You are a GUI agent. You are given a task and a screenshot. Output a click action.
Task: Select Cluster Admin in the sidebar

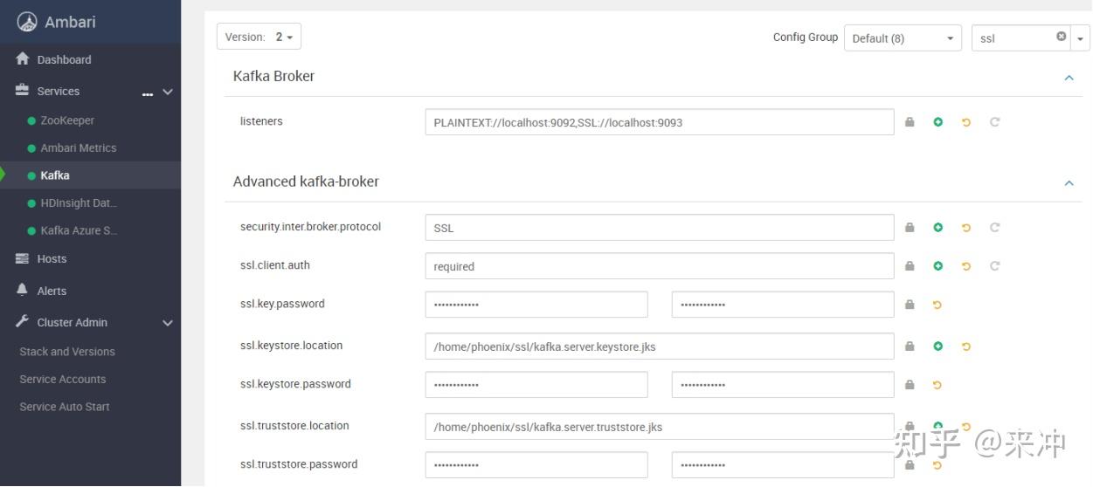coord(72,322)
